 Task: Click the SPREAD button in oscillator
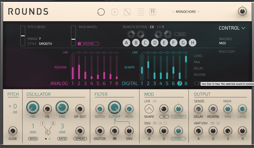tap(80, 139)
